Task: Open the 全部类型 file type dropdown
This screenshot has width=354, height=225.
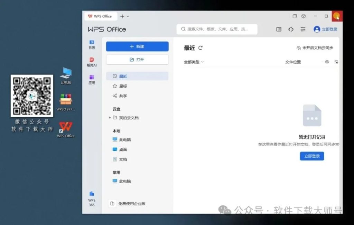Action: pos(193,62)
